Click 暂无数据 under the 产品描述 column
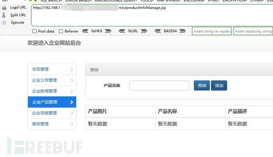The height and width of the screenshot is (157, 273). (x=237, y=124)
